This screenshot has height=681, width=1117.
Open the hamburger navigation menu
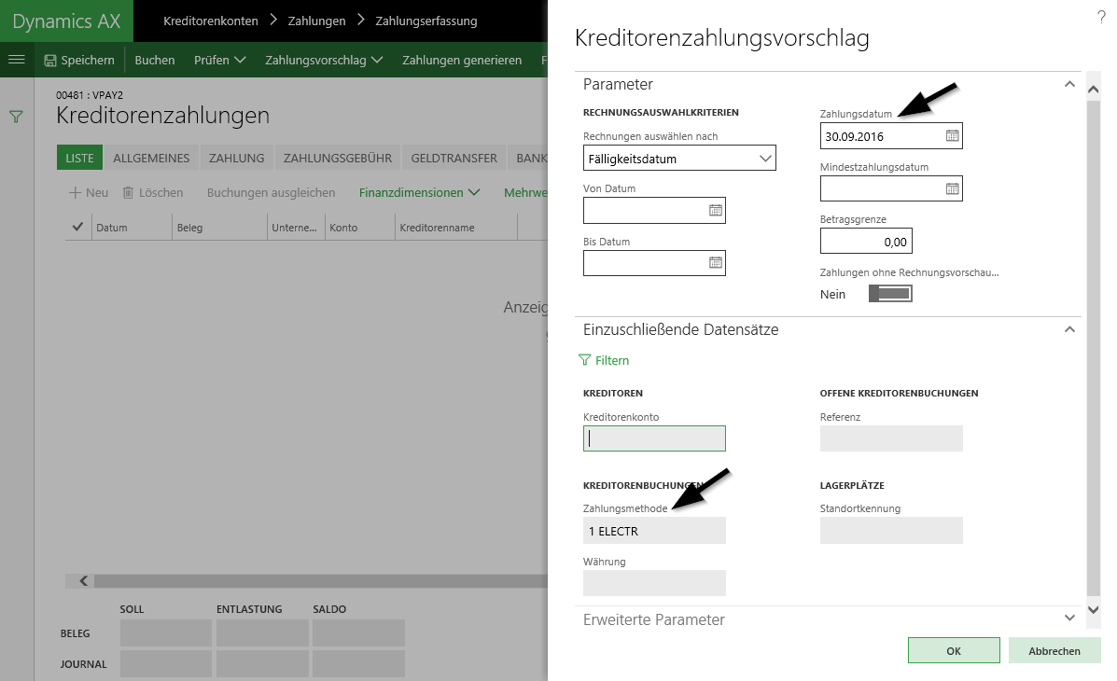click(x=16, y=60)
